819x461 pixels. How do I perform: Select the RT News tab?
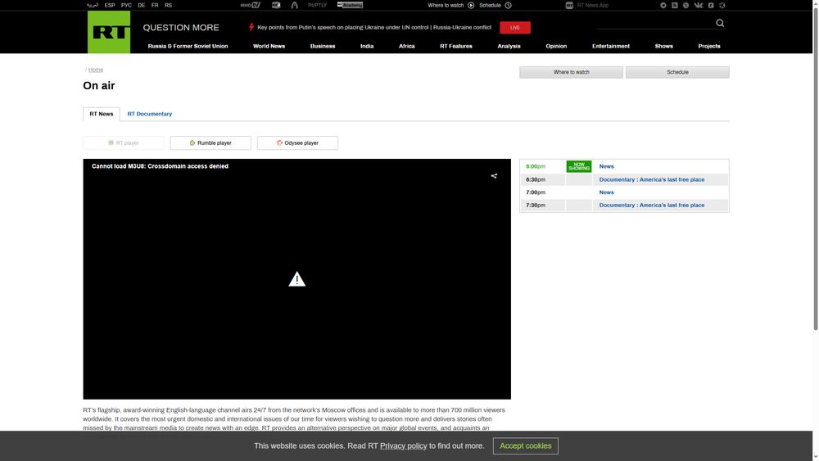click(x=102, y=114)
